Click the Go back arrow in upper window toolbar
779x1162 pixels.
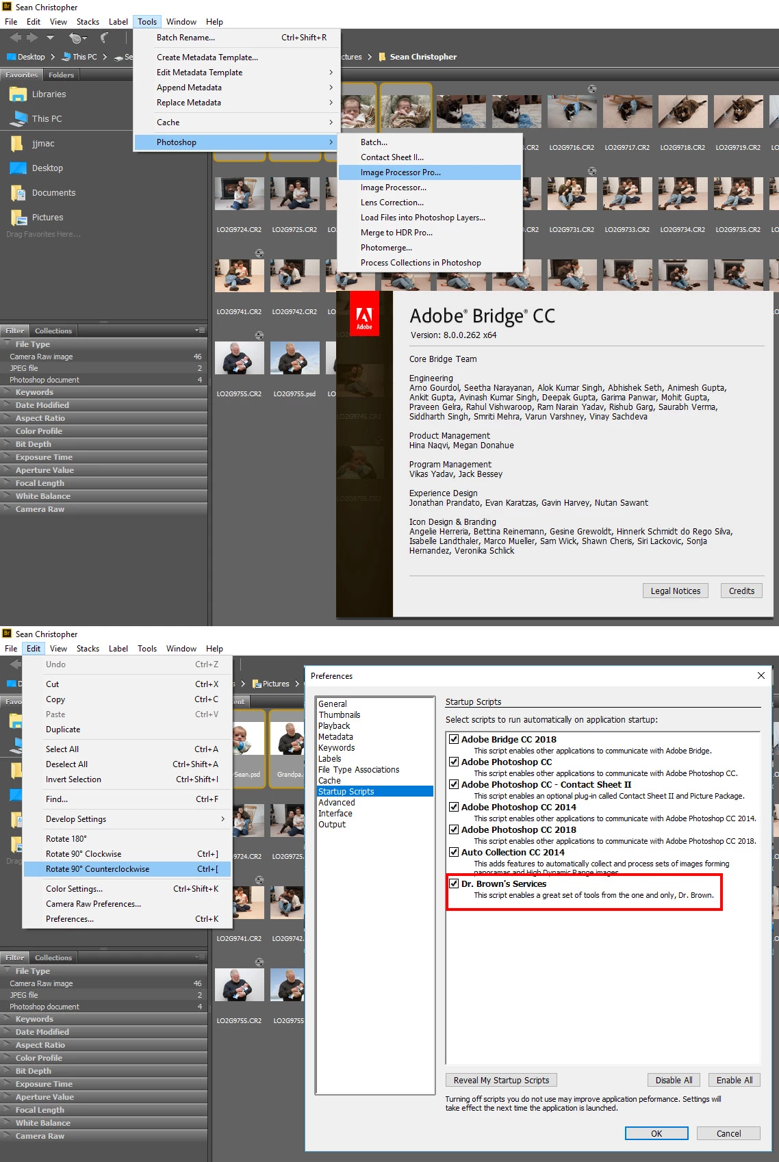[x=15, y=38]
